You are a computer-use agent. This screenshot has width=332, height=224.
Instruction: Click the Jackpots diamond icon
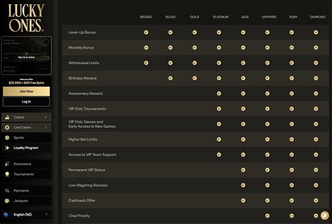click(7, 201)
